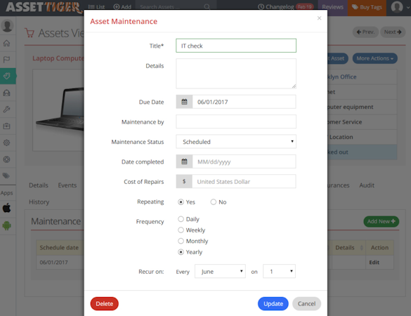411x316 pixels.
Task: Click the blue Update button
Action: click(x=273, y=303)
